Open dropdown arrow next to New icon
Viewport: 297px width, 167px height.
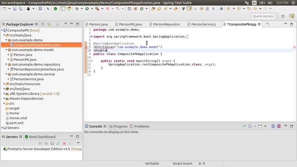point(9,9)
